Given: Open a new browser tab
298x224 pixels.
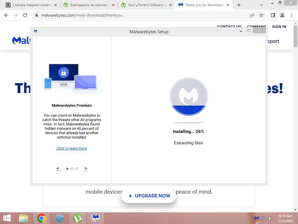Looking at the screenshot, I should coord(239,5).
